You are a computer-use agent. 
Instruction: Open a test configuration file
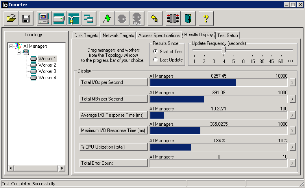tap(11, 19)
